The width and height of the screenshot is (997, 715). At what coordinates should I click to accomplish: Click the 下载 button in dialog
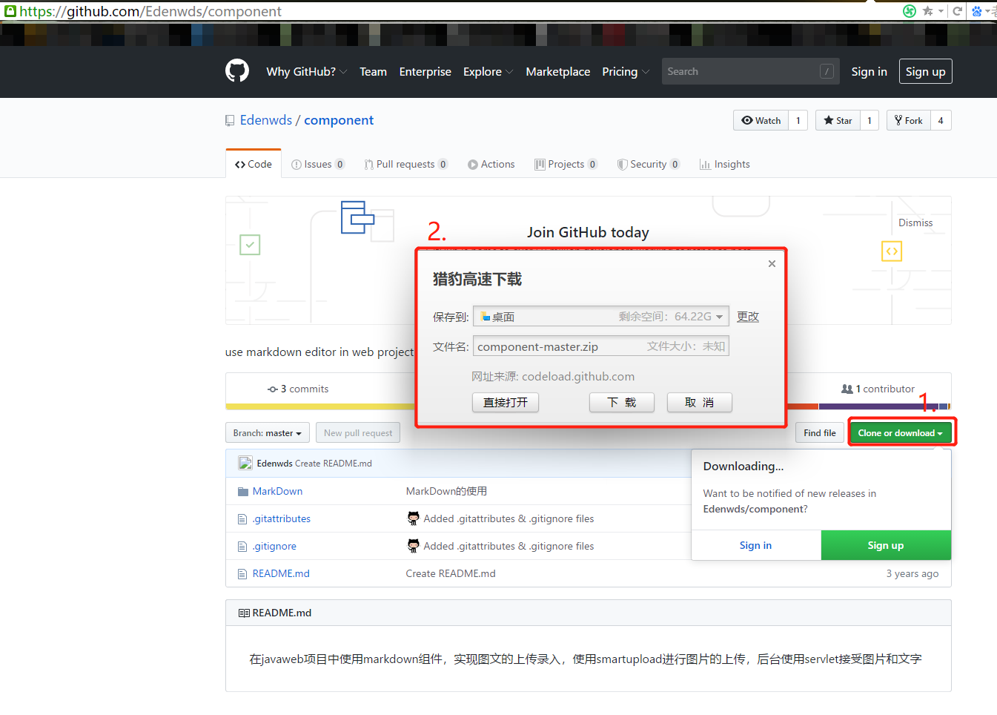(622, 402)
